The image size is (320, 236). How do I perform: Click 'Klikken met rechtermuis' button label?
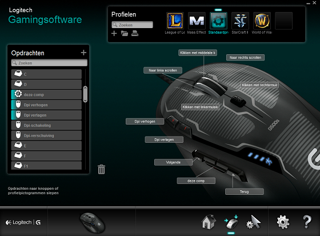pos(259,85)
